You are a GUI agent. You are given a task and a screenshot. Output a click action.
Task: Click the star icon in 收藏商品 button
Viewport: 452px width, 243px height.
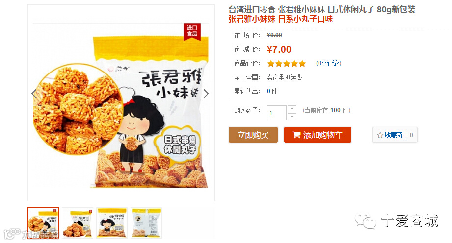pyautogui.click(x=380, y=135)
